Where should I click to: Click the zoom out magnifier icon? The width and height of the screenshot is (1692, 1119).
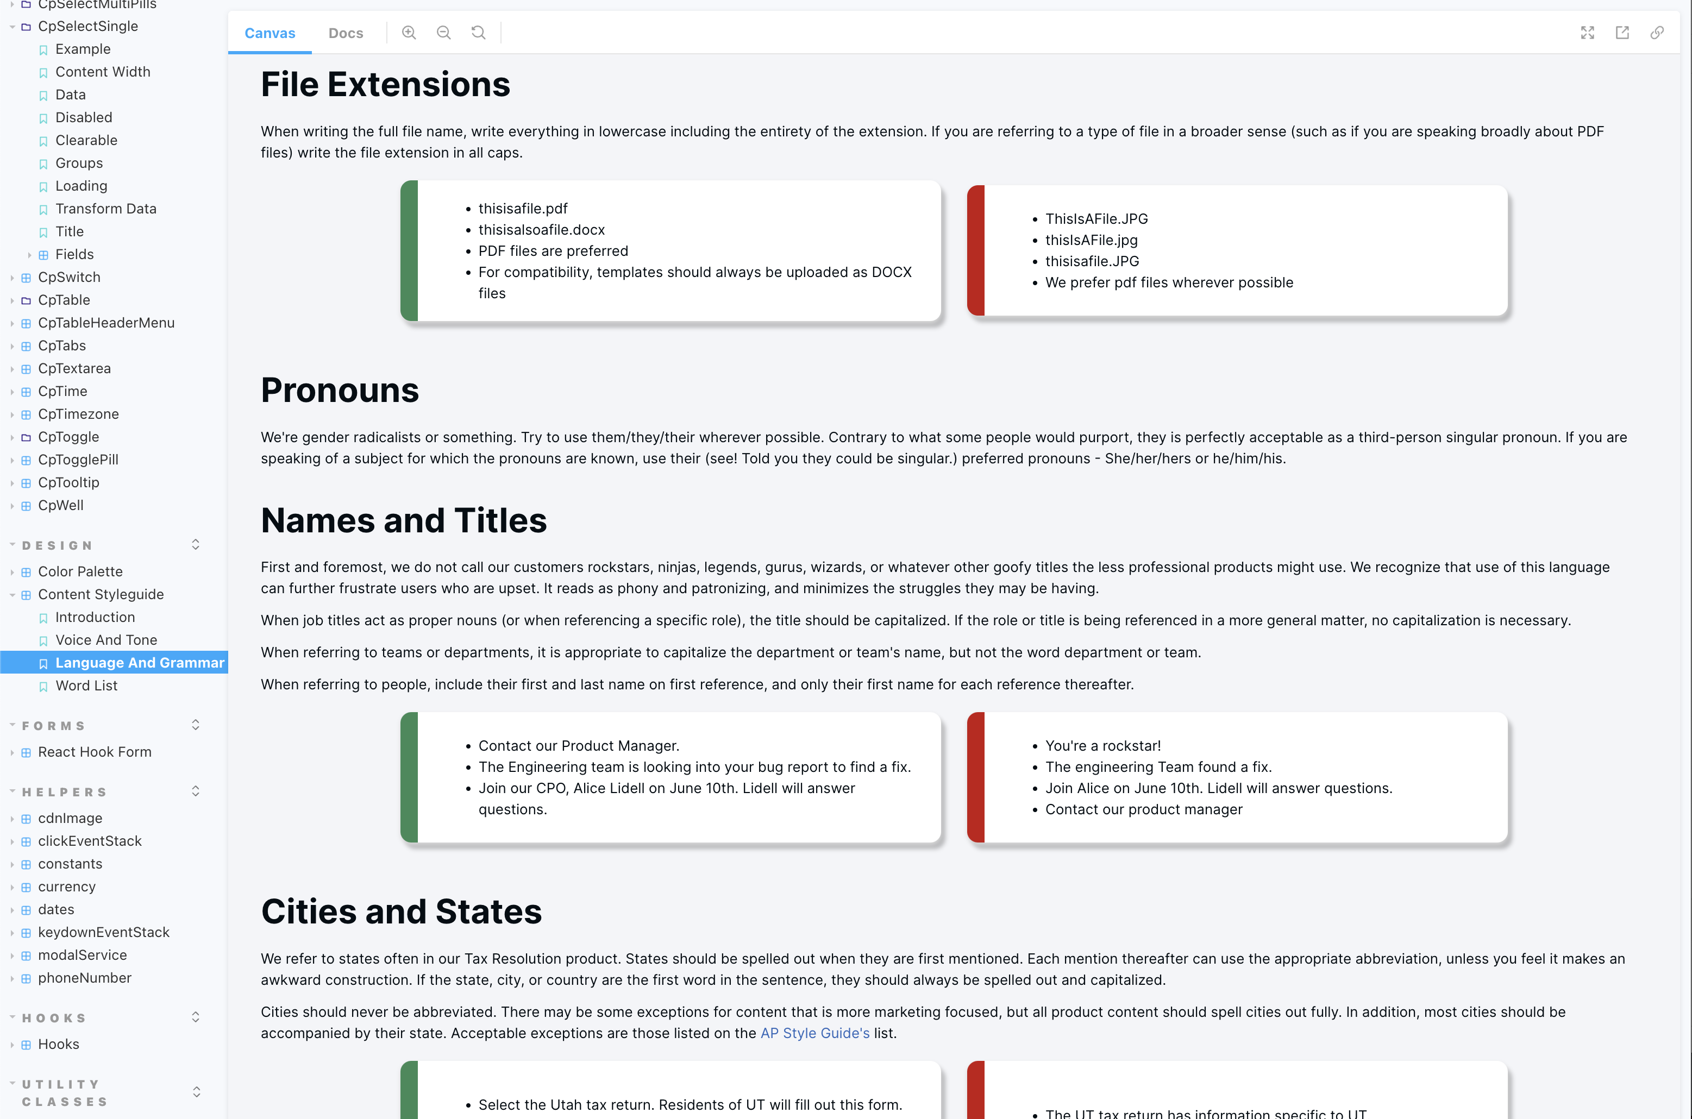point(444,33)
